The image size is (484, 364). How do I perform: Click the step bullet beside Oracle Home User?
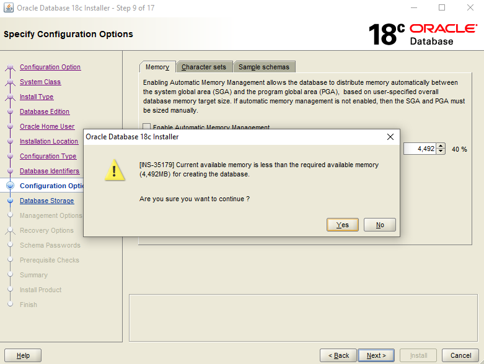click(x=10, y=126)
